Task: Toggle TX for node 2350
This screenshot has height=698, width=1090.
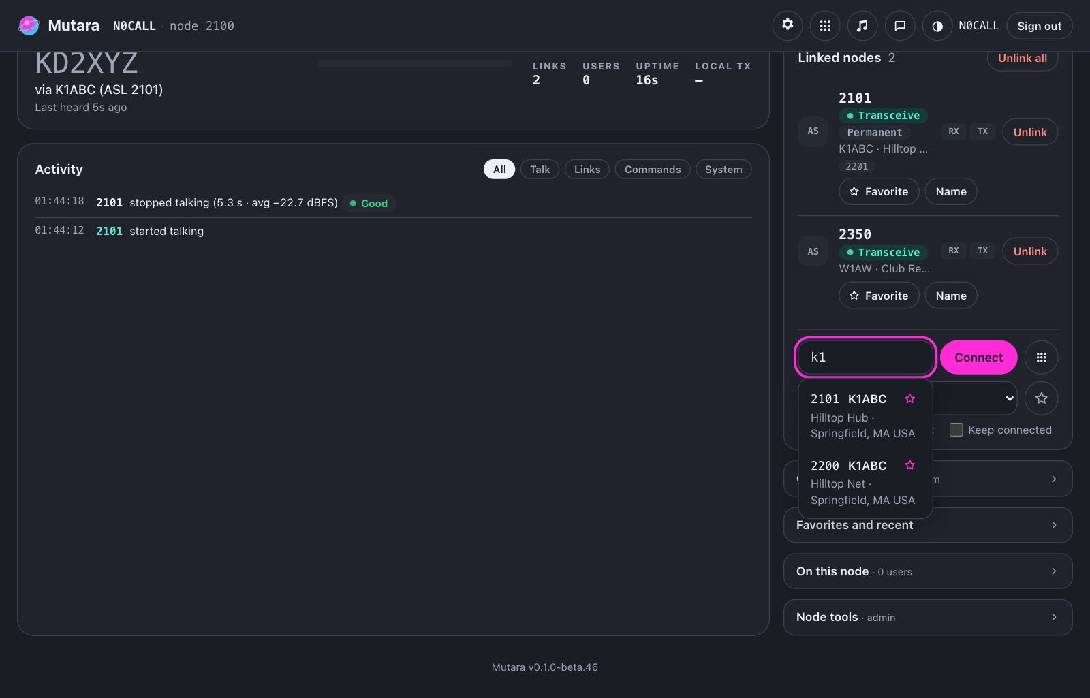Action: coord(982,251)
